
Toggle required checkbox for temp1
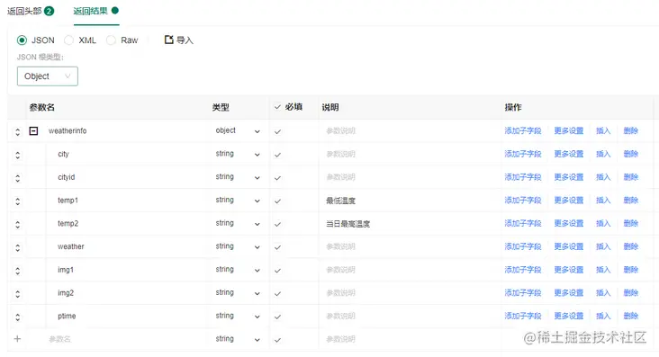(277, 201)
